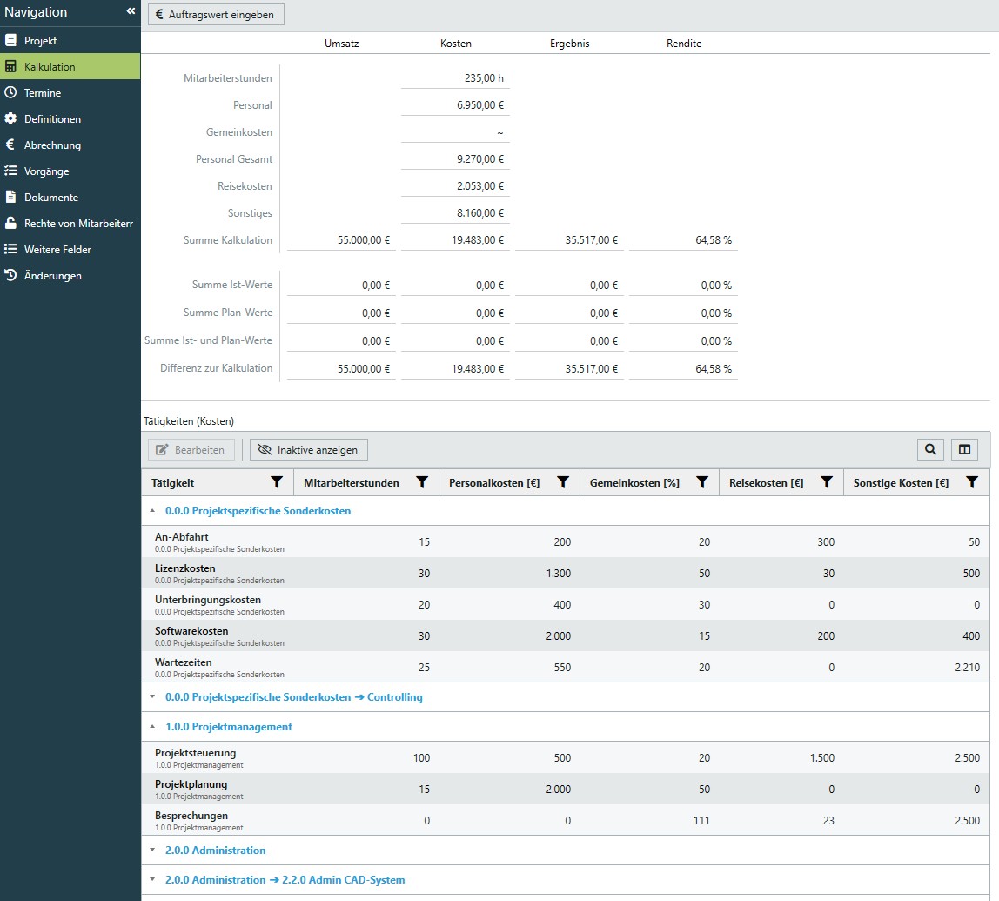The width and height of the screenshot is (999, 901).
Task: Open Termine in the navigation
Action: (x=43, y=93)
